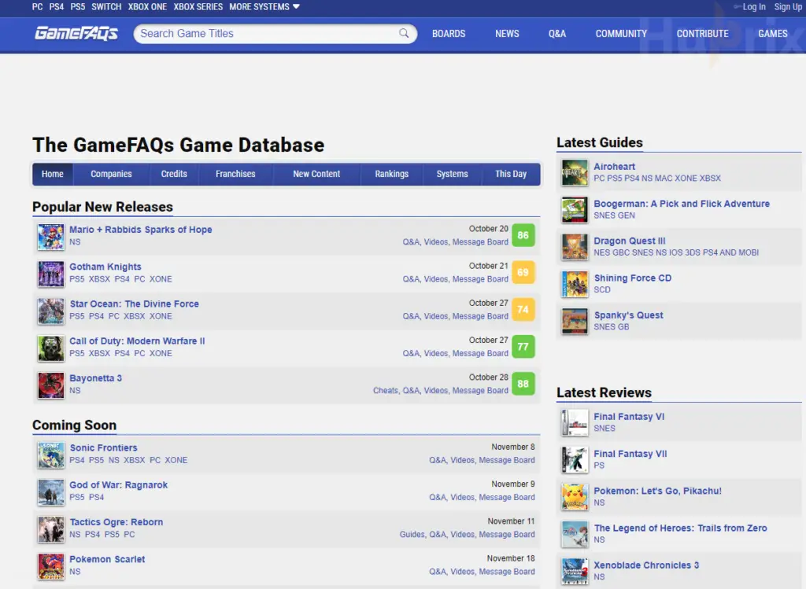
Task: Focus the Search Game Titles field
Action: click(x=275, y=33)
